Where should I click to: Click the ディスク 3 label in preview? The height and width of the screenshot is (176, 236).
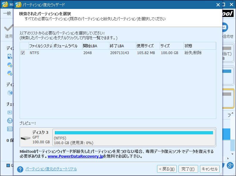point(40,132)
